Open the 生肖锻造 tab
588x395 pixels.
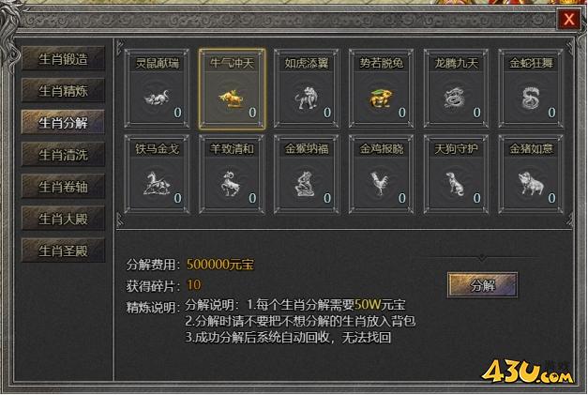pyautogui.click(x=63, y=58)
